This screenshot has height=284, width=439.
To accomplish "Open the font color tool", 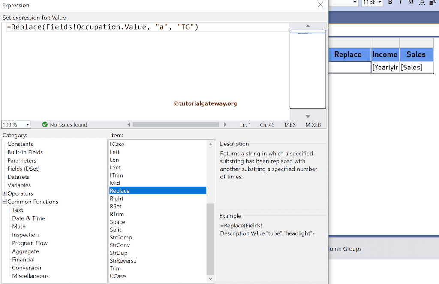I will [x=422, y=3].
